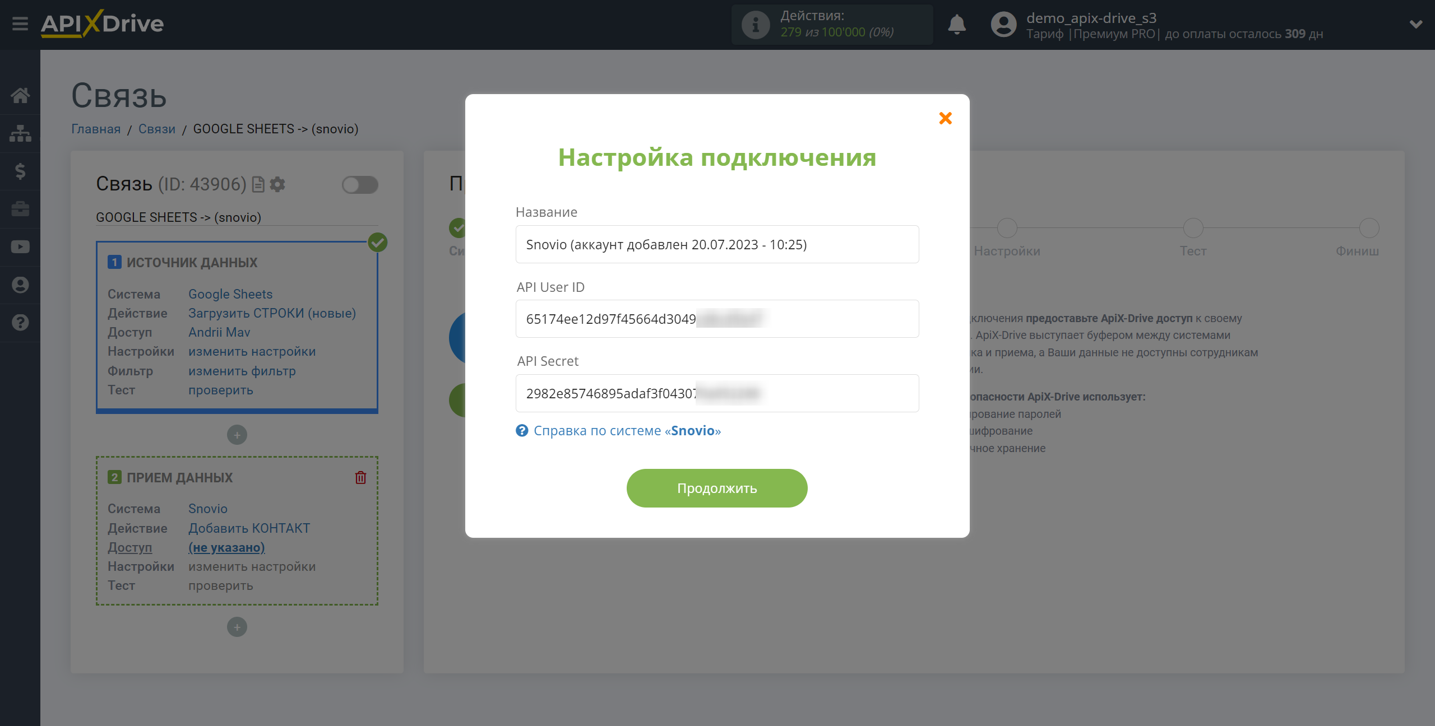Screen dimensions: 1435x726
Task: Select the Настройки step circle
Action: pos(1007,228)
